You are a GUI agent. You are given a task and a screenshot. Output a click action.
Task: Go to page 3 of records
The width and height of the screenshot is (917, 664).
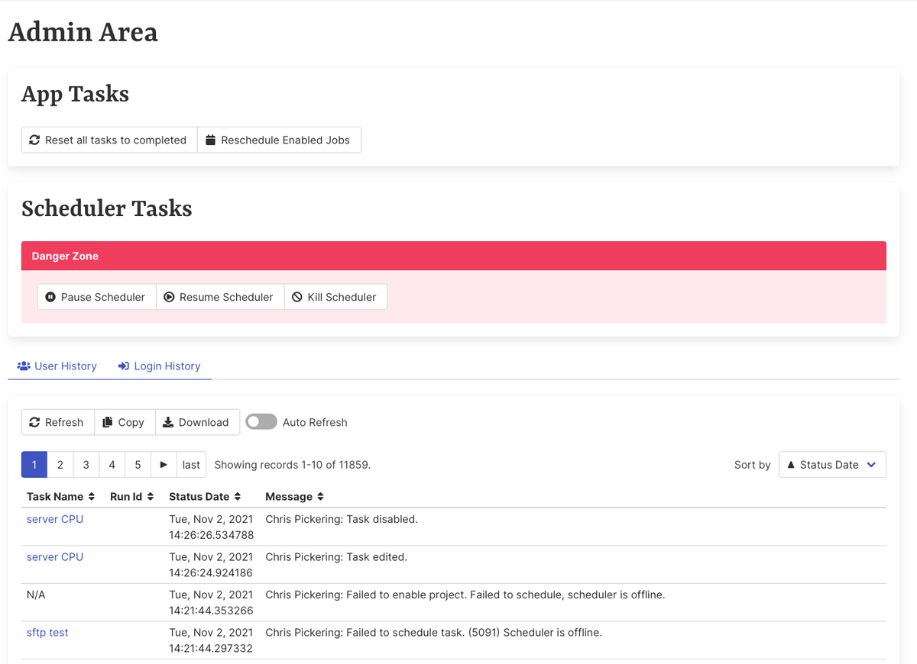pyautogui.click(x=86, y=465)
